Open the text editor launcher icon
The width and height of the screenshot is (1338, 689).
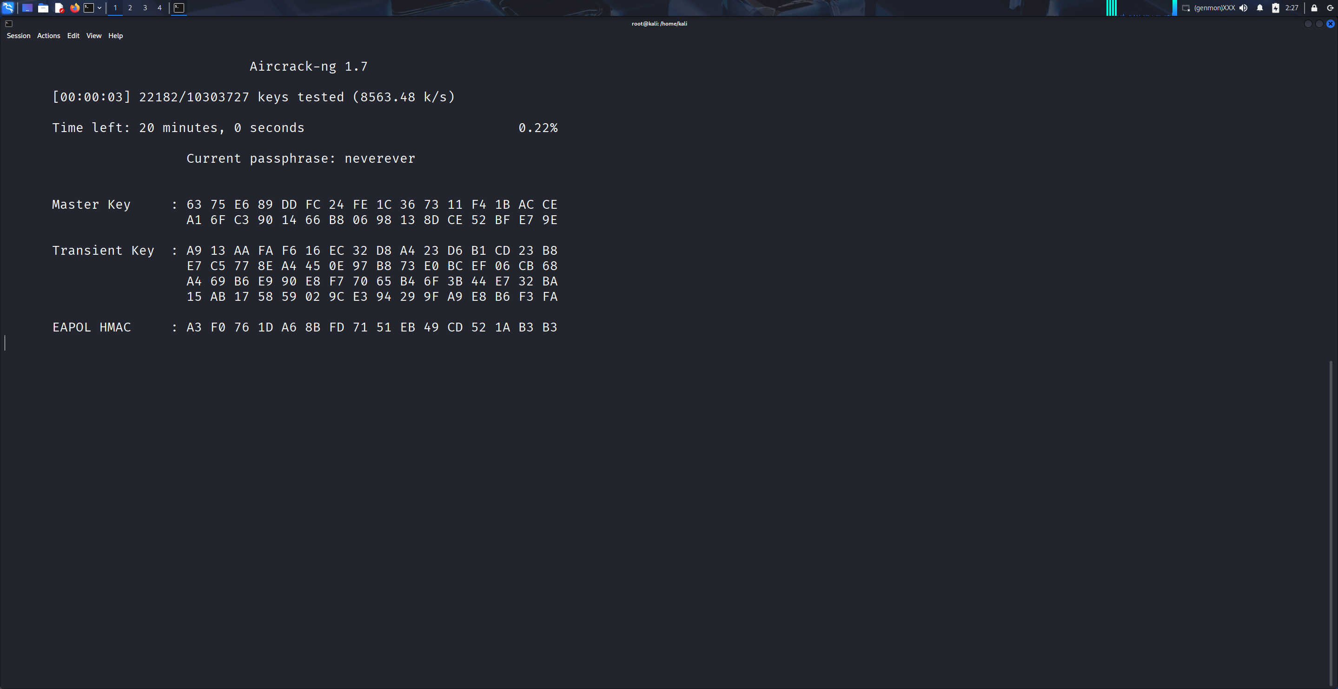point(59,8)
